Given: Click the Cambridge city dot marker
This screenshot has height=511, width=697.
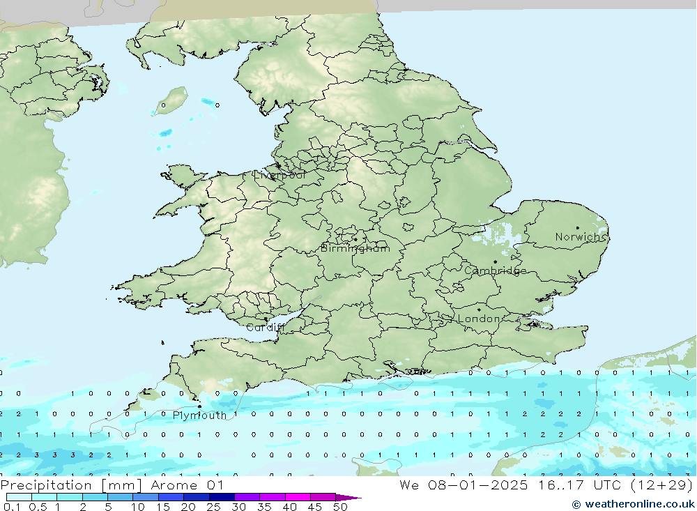Looking at the screenshot, I should 495,261.
